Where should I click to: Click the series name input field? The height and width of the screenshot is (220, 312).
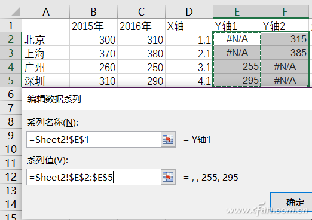[x=94, y=139]
